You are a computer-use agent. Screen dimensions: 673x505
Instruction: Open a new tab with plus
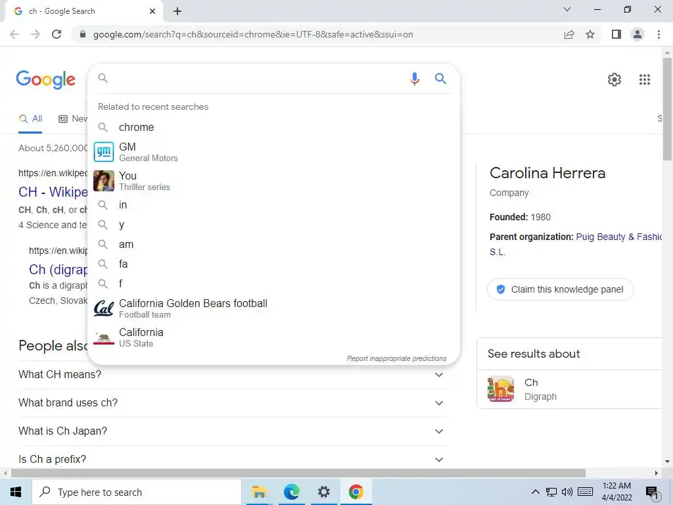(177, 11)
